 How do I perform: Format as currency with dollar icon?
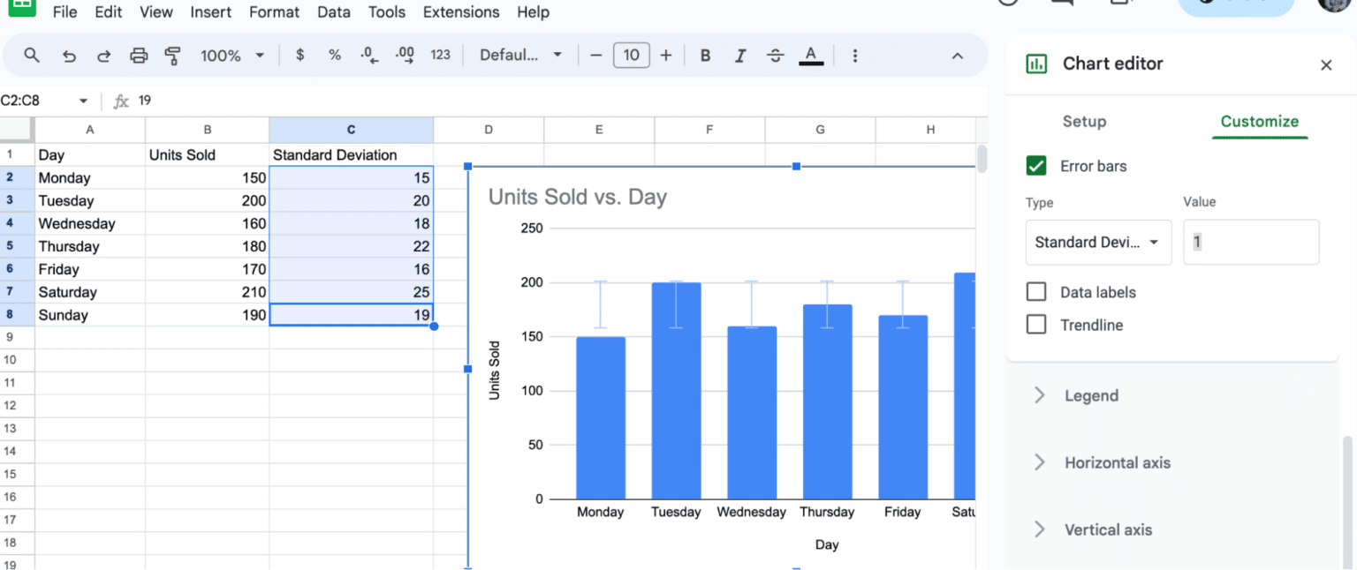click(x=300, y=55)
